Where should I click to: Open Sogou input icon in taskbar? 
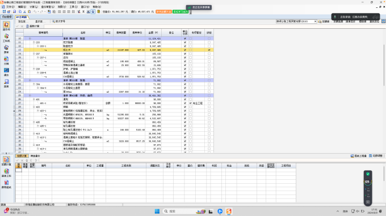(x=229, y=211)
